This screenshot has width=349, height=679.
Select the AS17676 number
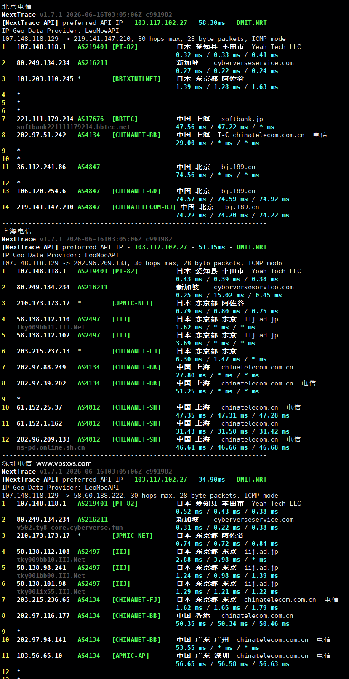point(91,119)
